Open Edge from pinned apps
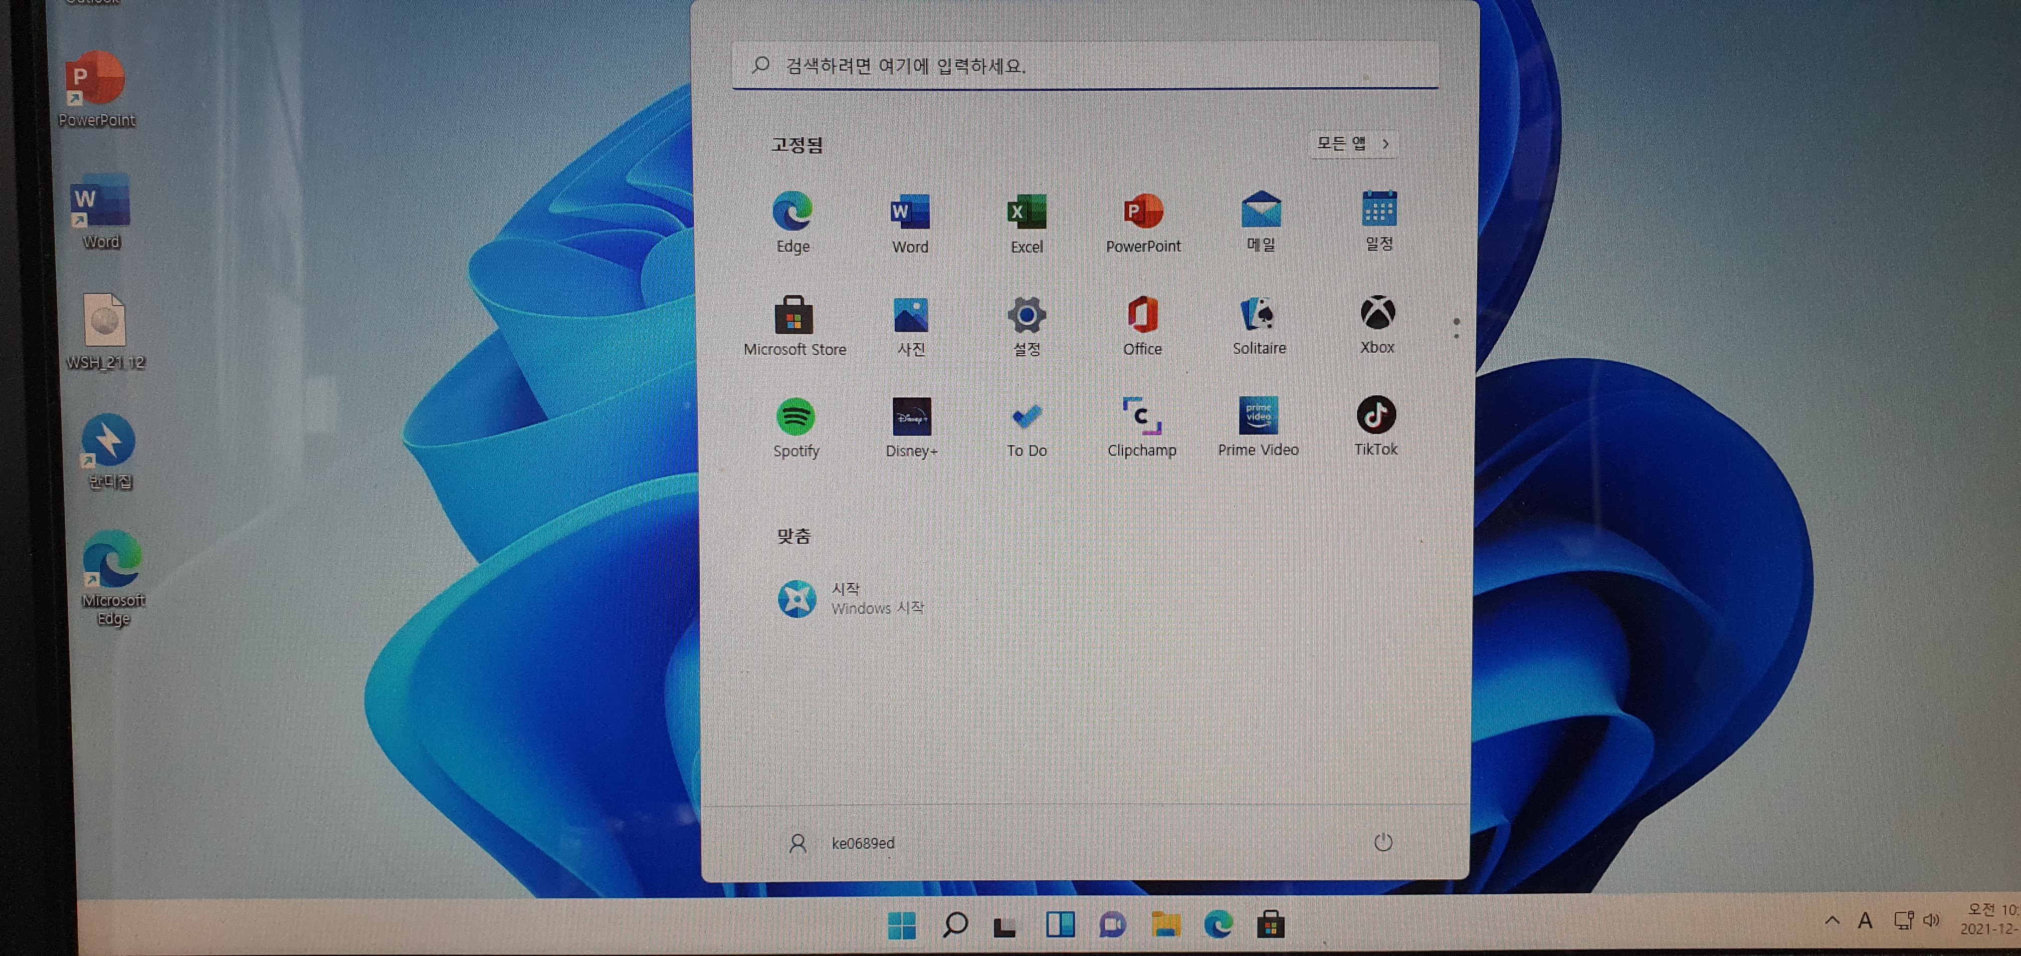This screenshot has height=956, width=2021. [x=792, y=223]
